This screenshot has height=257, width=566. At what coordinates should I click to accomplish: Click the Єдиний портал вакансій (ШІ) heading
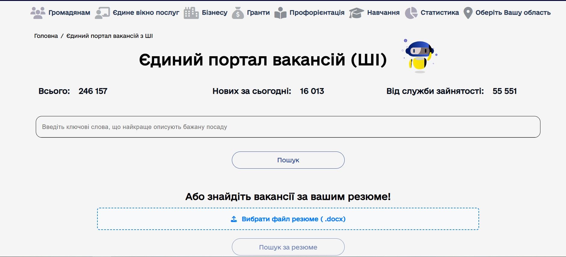point(263,60)
